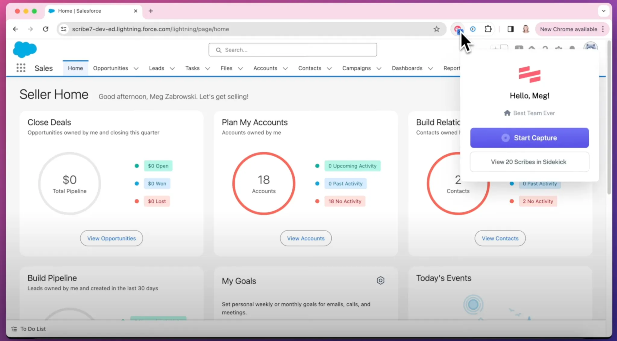Click the Scribe extension icon in toolbar
The image size is (617, 341).
[458, 29]
